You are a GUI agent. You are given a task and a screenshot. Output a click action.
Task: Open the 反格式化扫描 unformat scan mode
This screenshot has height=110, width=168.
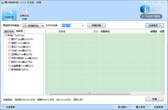pyautogui.click(x=24, y=13)
